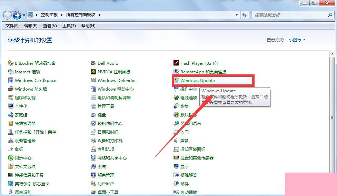Open BitLocker drive encryption icon
This screenshot has height=196, width=337.
point(11,63)
